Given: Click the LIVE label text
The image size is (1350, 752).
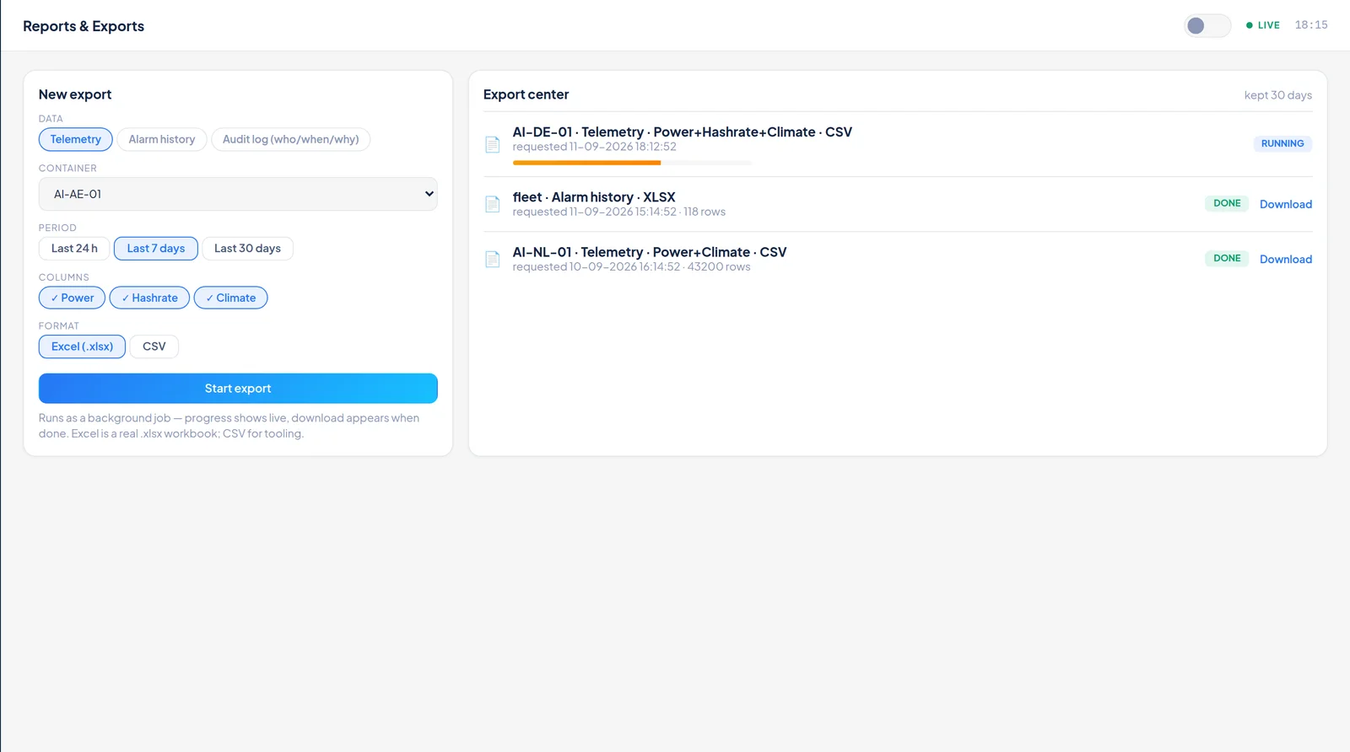Looking at the screenshot, I should 1269,25.
